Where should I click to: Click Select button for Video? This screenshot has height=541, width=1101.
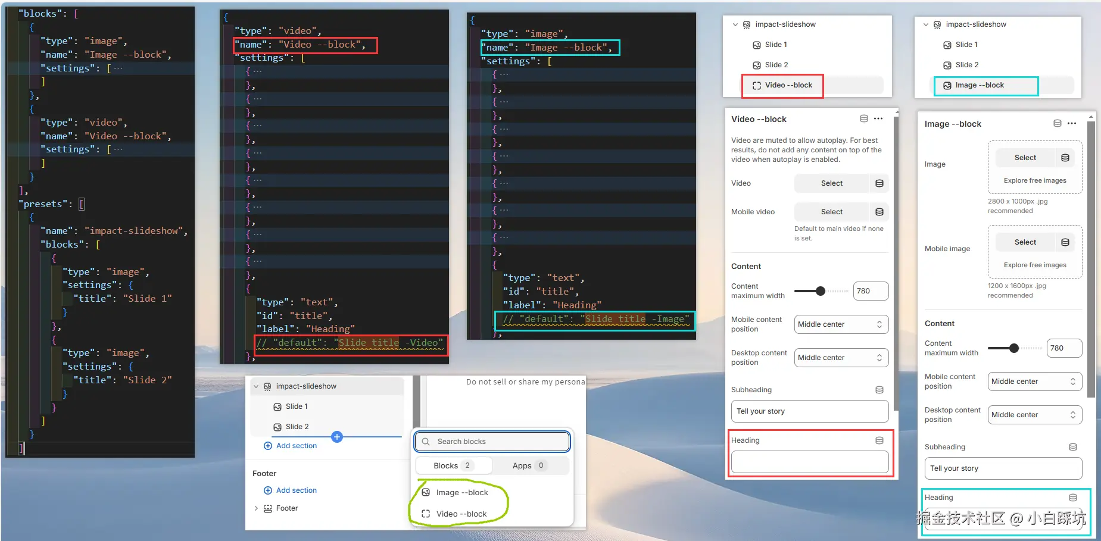[832, 183]
